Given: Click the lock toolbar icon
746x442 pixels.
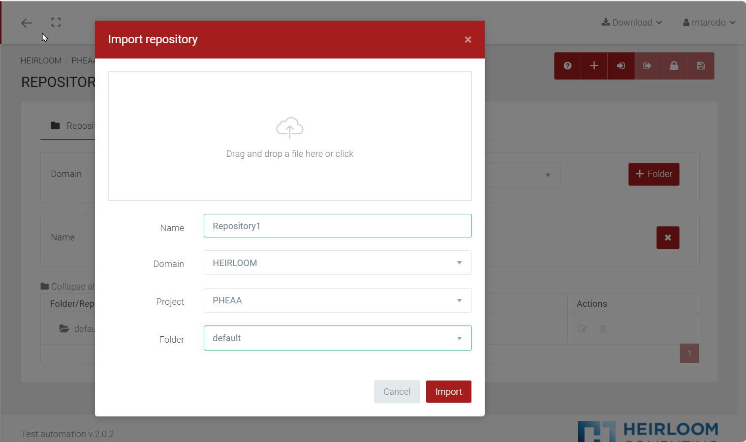Looking at the screenshot, I should pos(674,65).
